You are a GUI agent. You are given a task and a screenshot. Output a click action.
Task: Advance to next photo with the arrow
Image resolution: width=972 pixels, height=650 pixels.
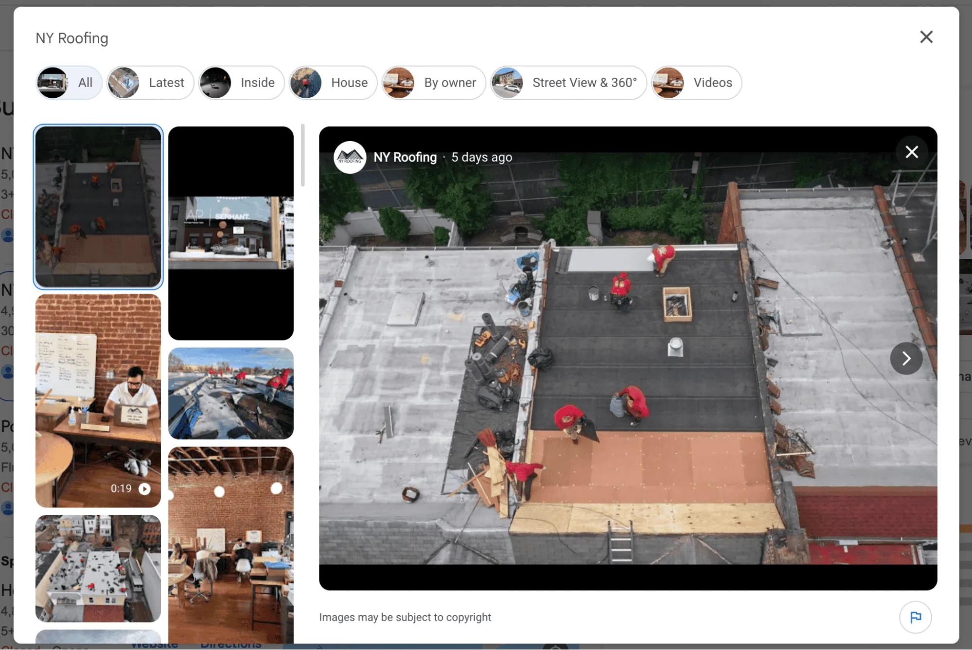[906, 358]
